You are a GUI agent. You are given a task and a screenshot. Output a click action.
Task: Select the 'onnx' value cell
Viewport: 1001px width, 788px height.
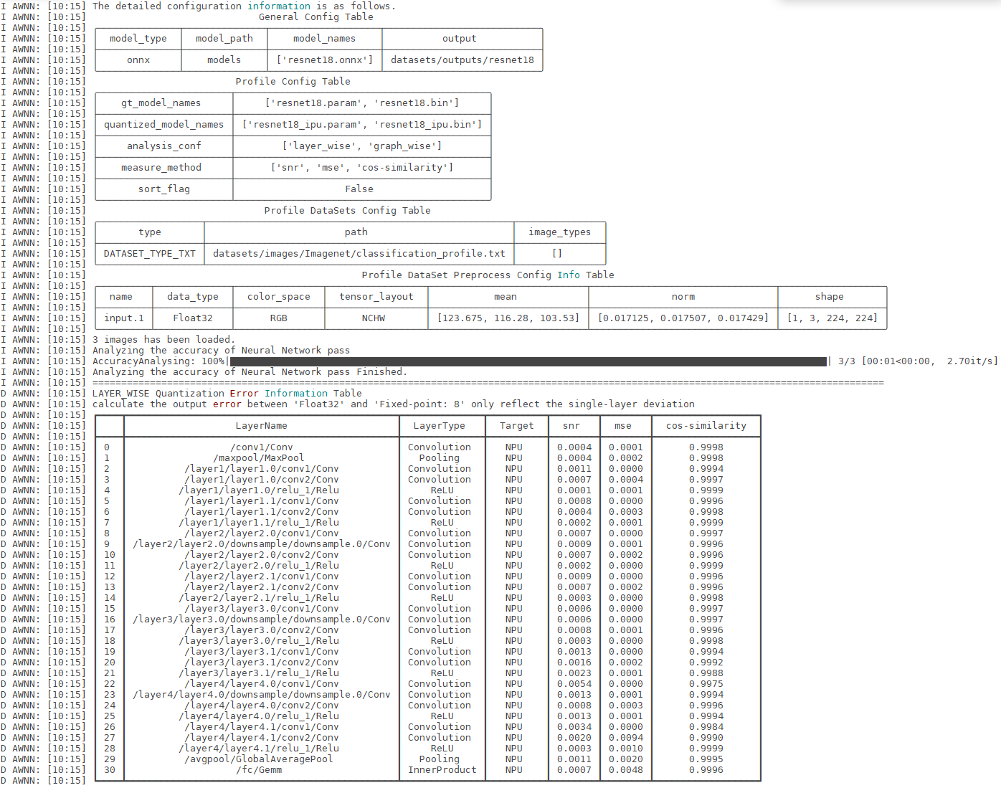(x=138, y=60)
